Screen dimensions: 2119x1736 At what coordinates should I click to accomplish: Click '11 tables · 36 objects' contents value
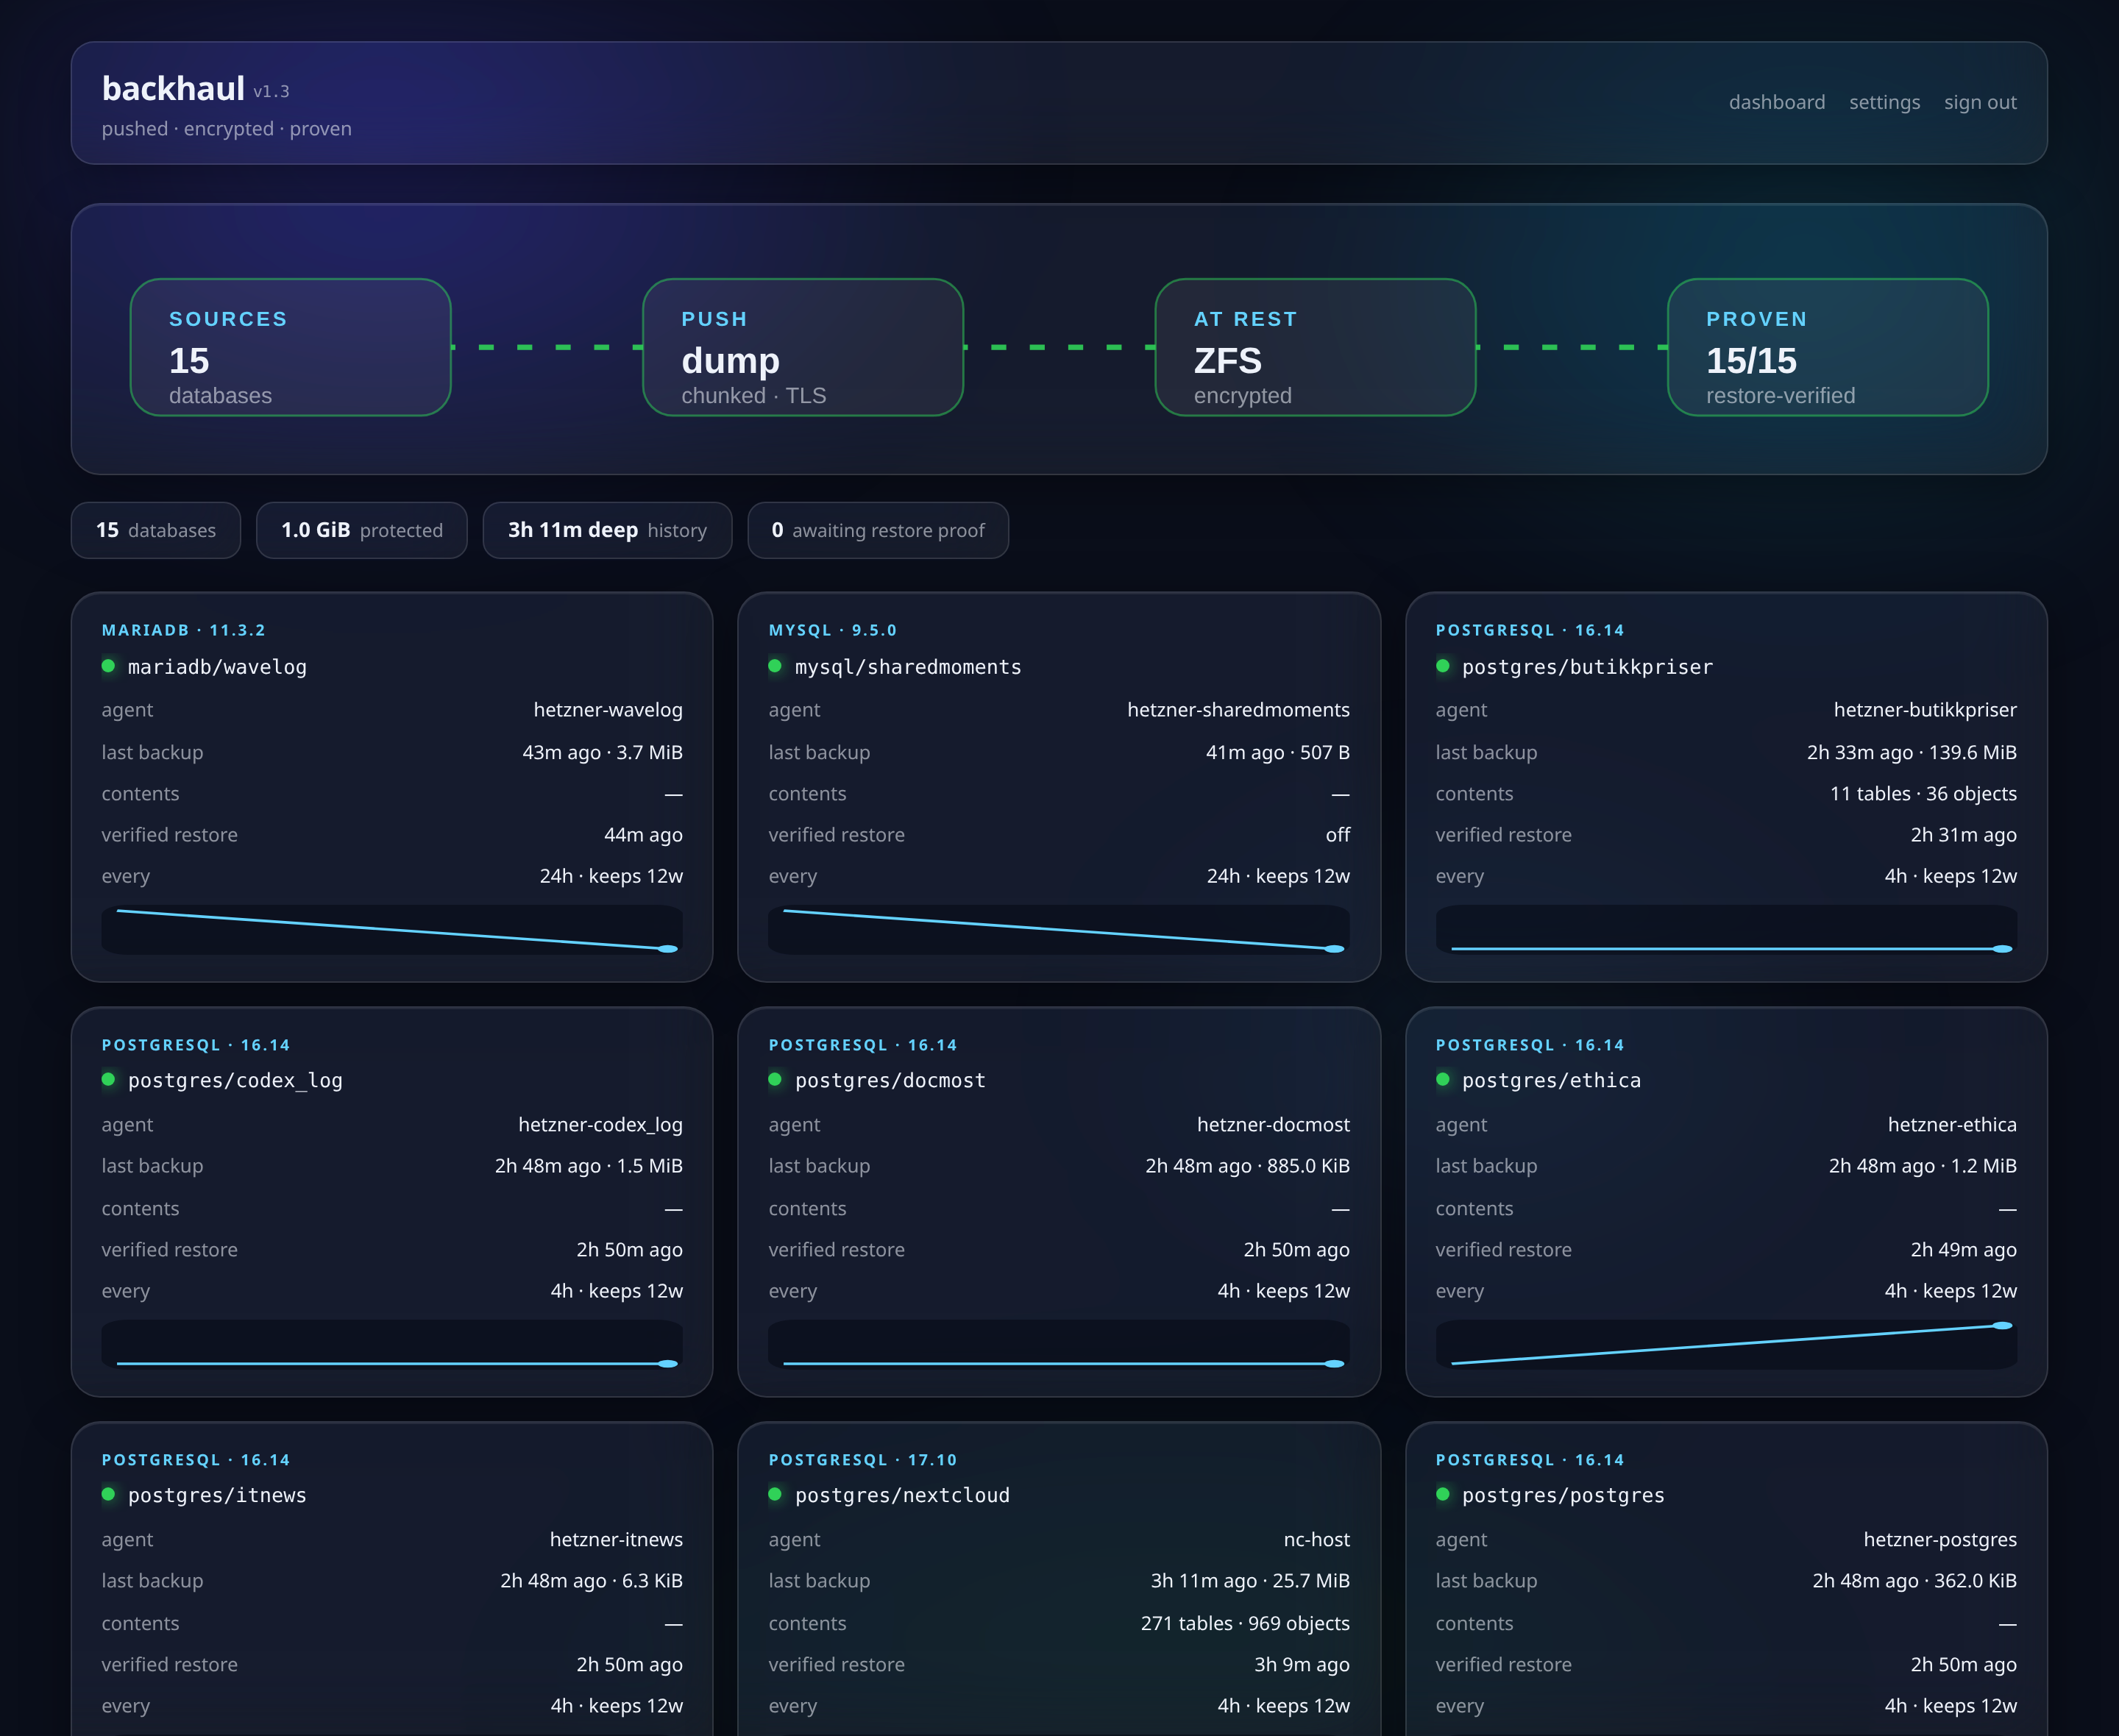[1923, 794]
